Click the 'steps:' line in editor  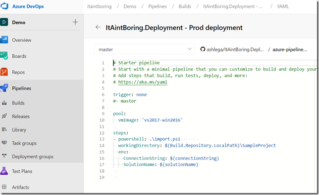point(121,133)
